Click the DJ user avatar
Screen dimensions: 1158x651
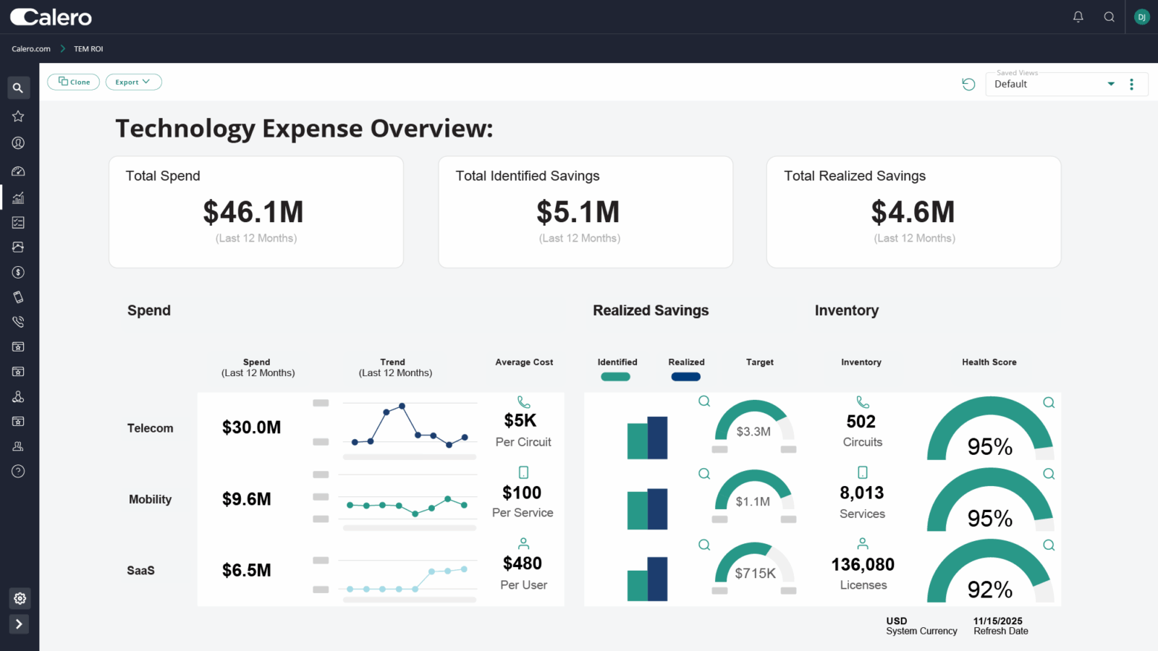[1141, 17]
